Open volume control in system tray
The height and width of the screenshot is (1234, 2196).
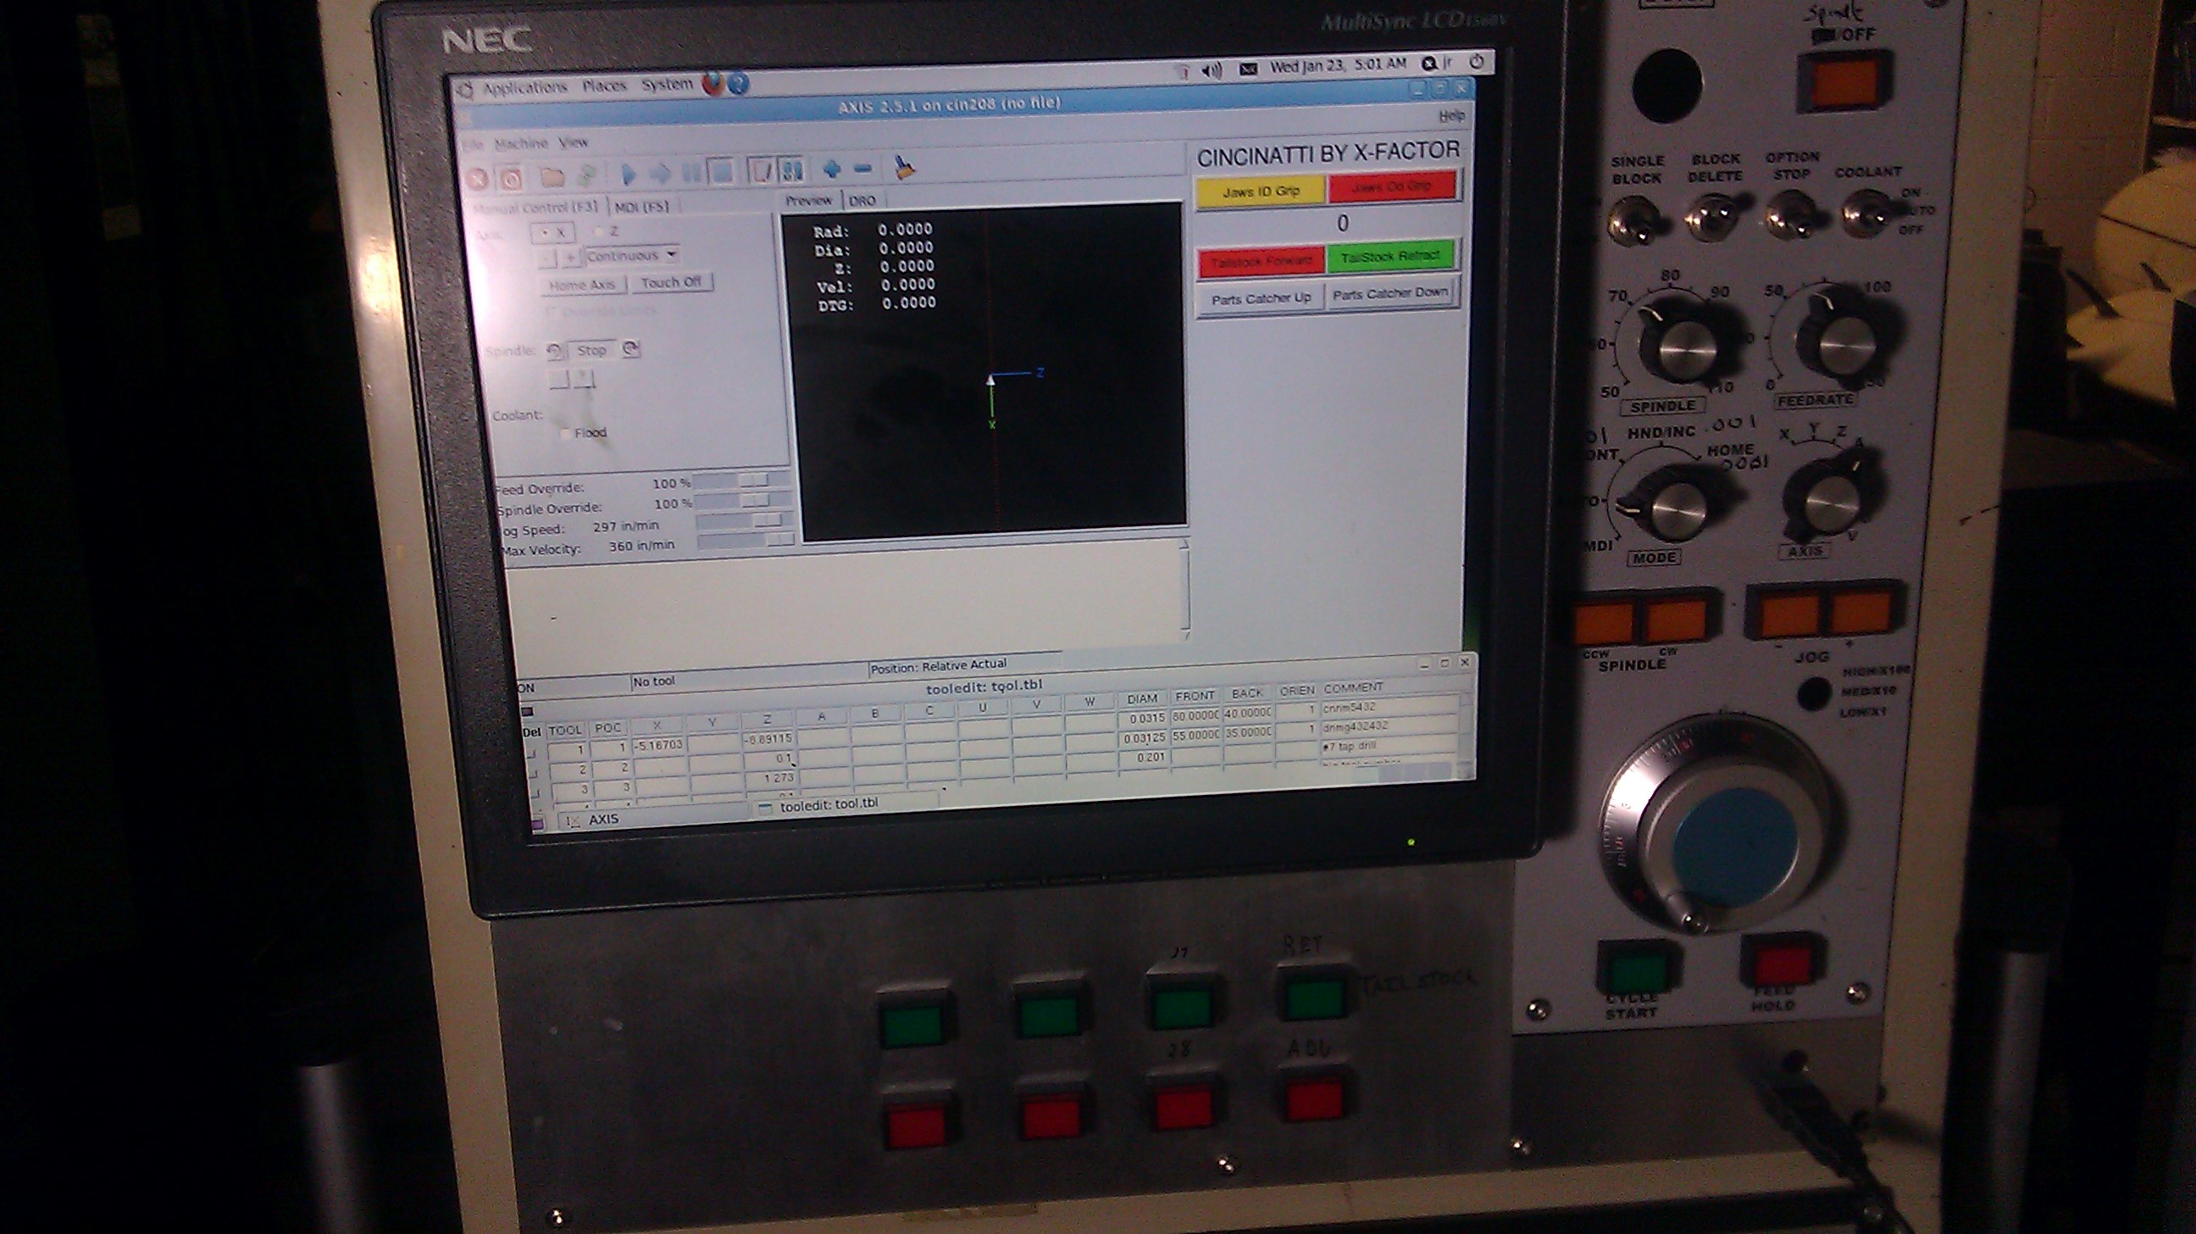click(1211, 70)
